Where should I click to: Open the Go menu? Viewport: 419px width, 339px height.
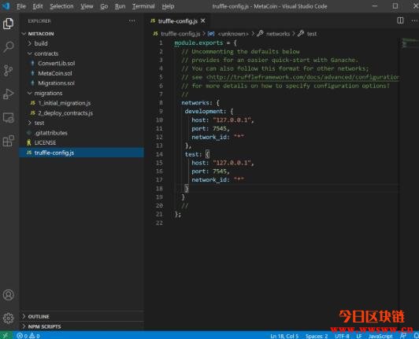104,6
